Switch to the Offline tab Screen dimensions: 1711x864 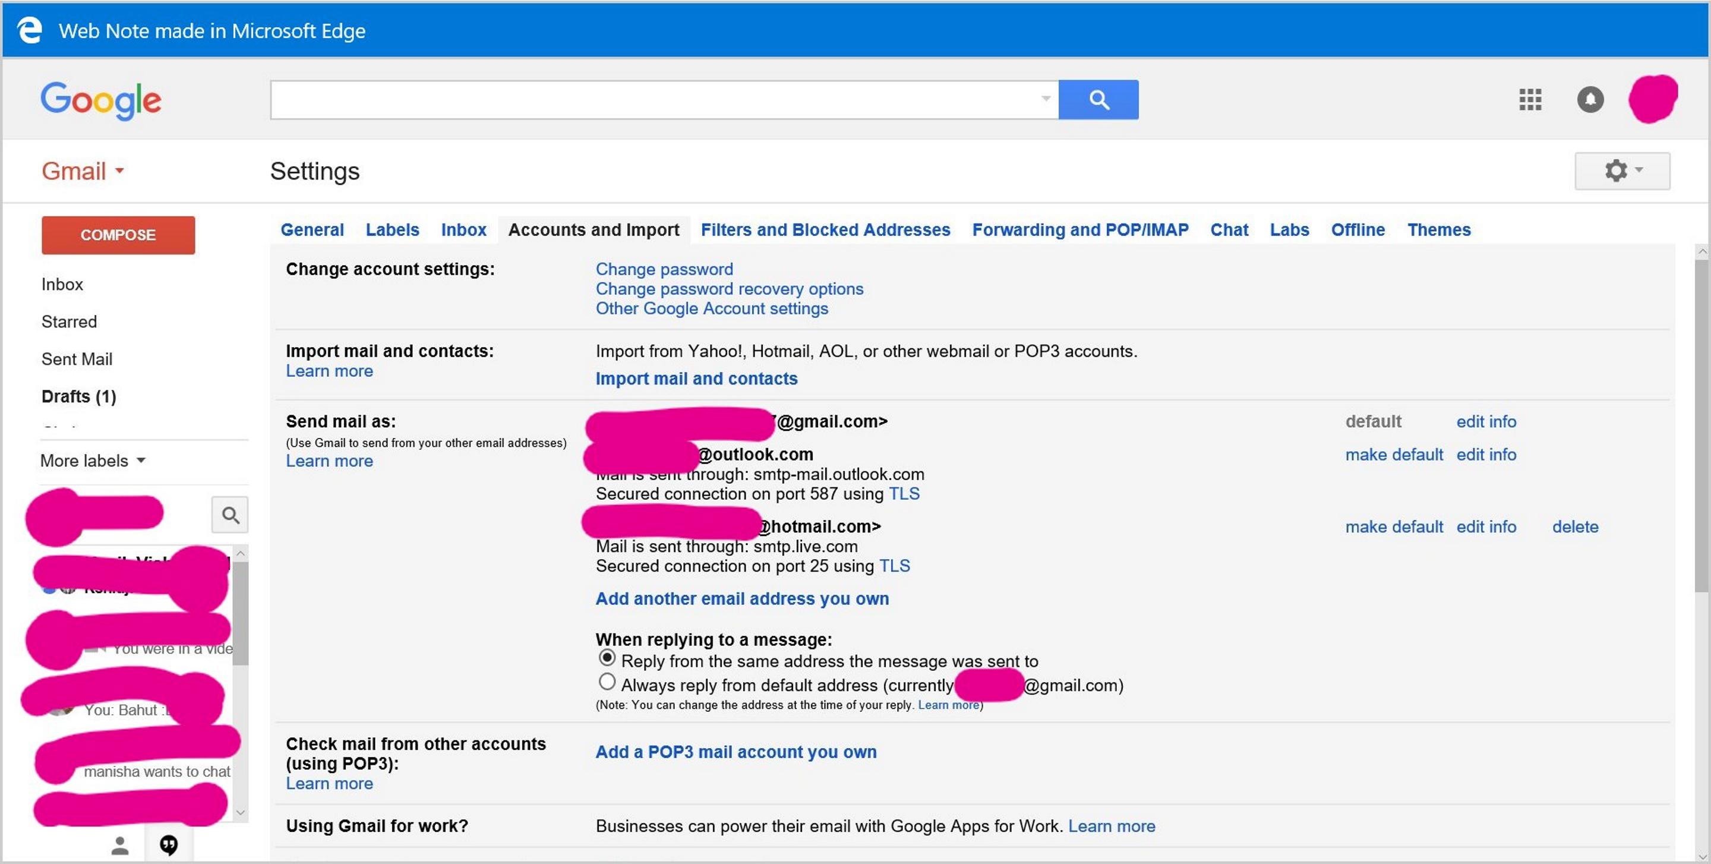point(1358,230)
